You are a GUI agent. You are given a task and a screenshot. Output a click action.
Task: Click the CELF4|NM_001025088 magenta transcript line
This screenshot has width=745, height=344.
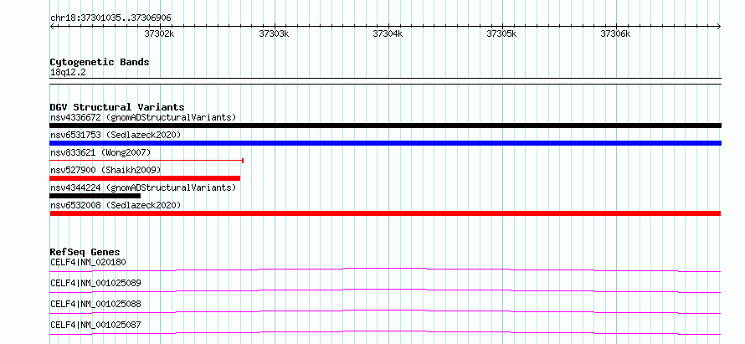click(385, 311)
